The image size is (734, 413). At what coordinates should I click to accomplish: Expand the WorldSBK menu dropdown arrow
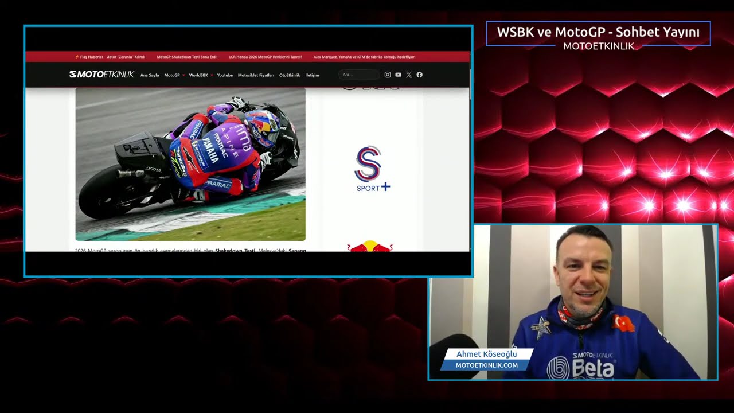tap(212, 75)
